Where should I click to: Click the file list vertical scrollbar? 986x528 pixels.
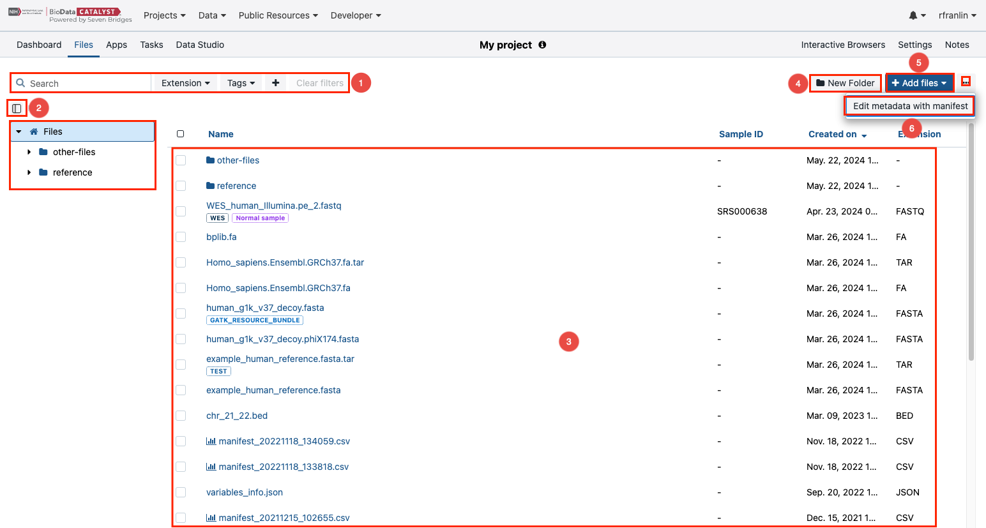coord(971,243)
